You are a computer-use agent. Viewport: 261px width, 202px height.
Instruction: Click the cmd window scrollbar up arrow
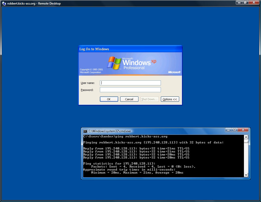tap(246, 137)
